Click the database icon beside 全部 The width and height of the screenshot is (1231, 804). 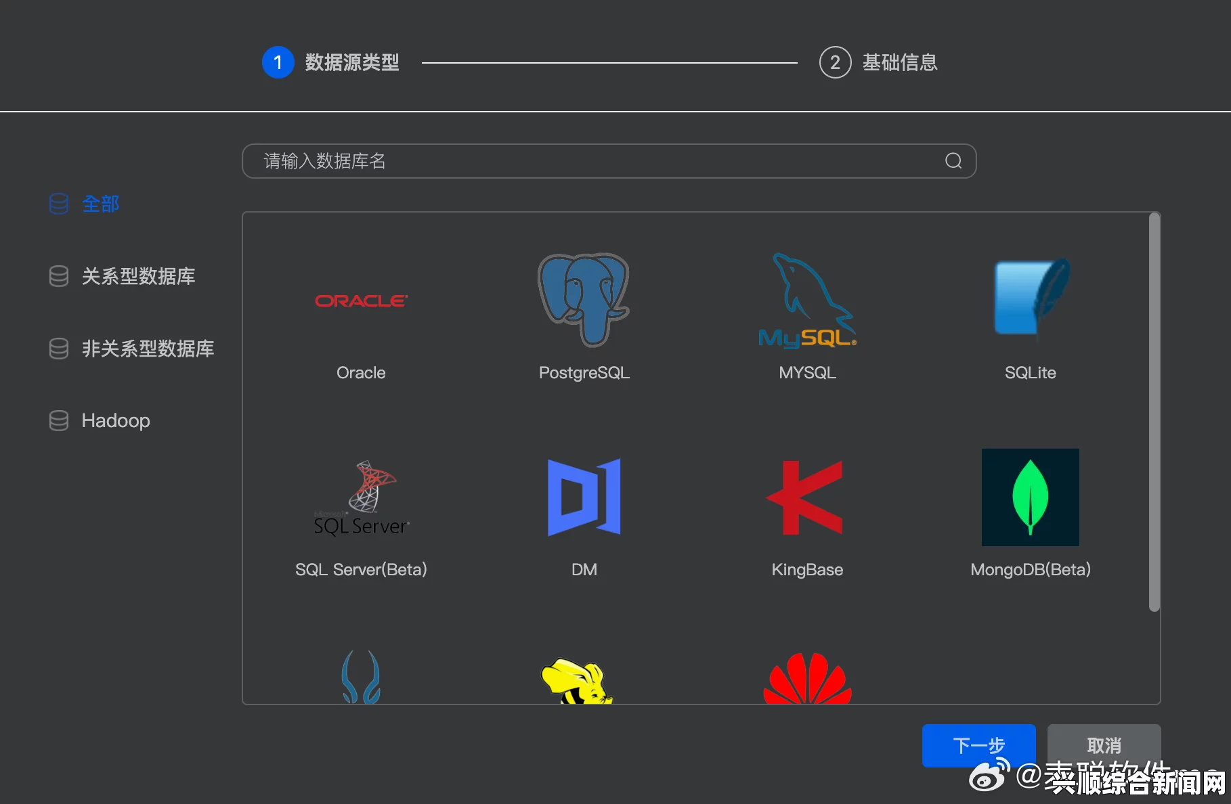pyautogui.click(x=59, y=204)
